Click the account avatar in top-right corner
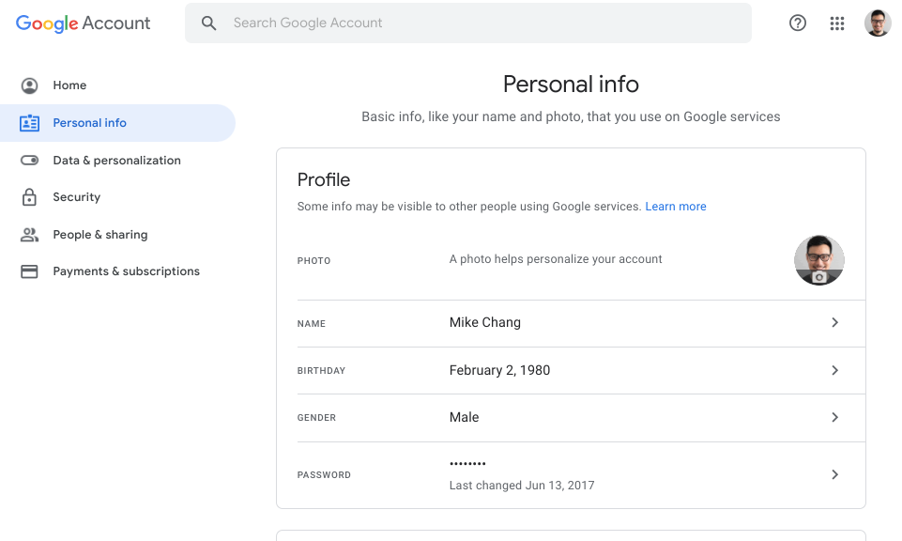Screen dimensions: 902x541 878,23
